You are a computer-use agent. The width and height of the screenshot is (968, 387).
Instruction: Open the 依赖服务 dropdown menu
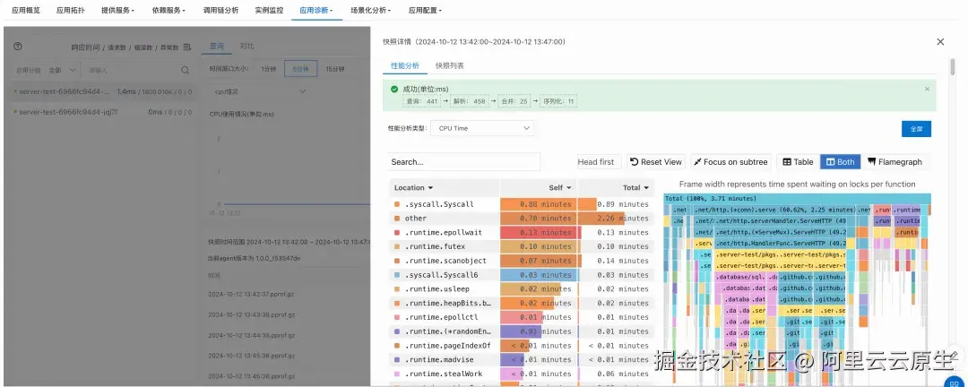[169, 11]
